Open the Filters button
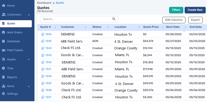The image size is (207, 102). [x=176, y=10]
